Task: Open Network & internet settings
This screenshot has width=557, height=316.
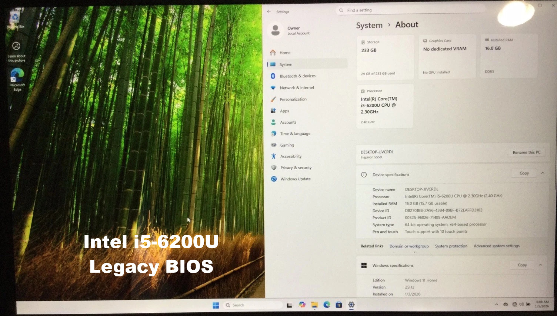Action: [307, 88]
